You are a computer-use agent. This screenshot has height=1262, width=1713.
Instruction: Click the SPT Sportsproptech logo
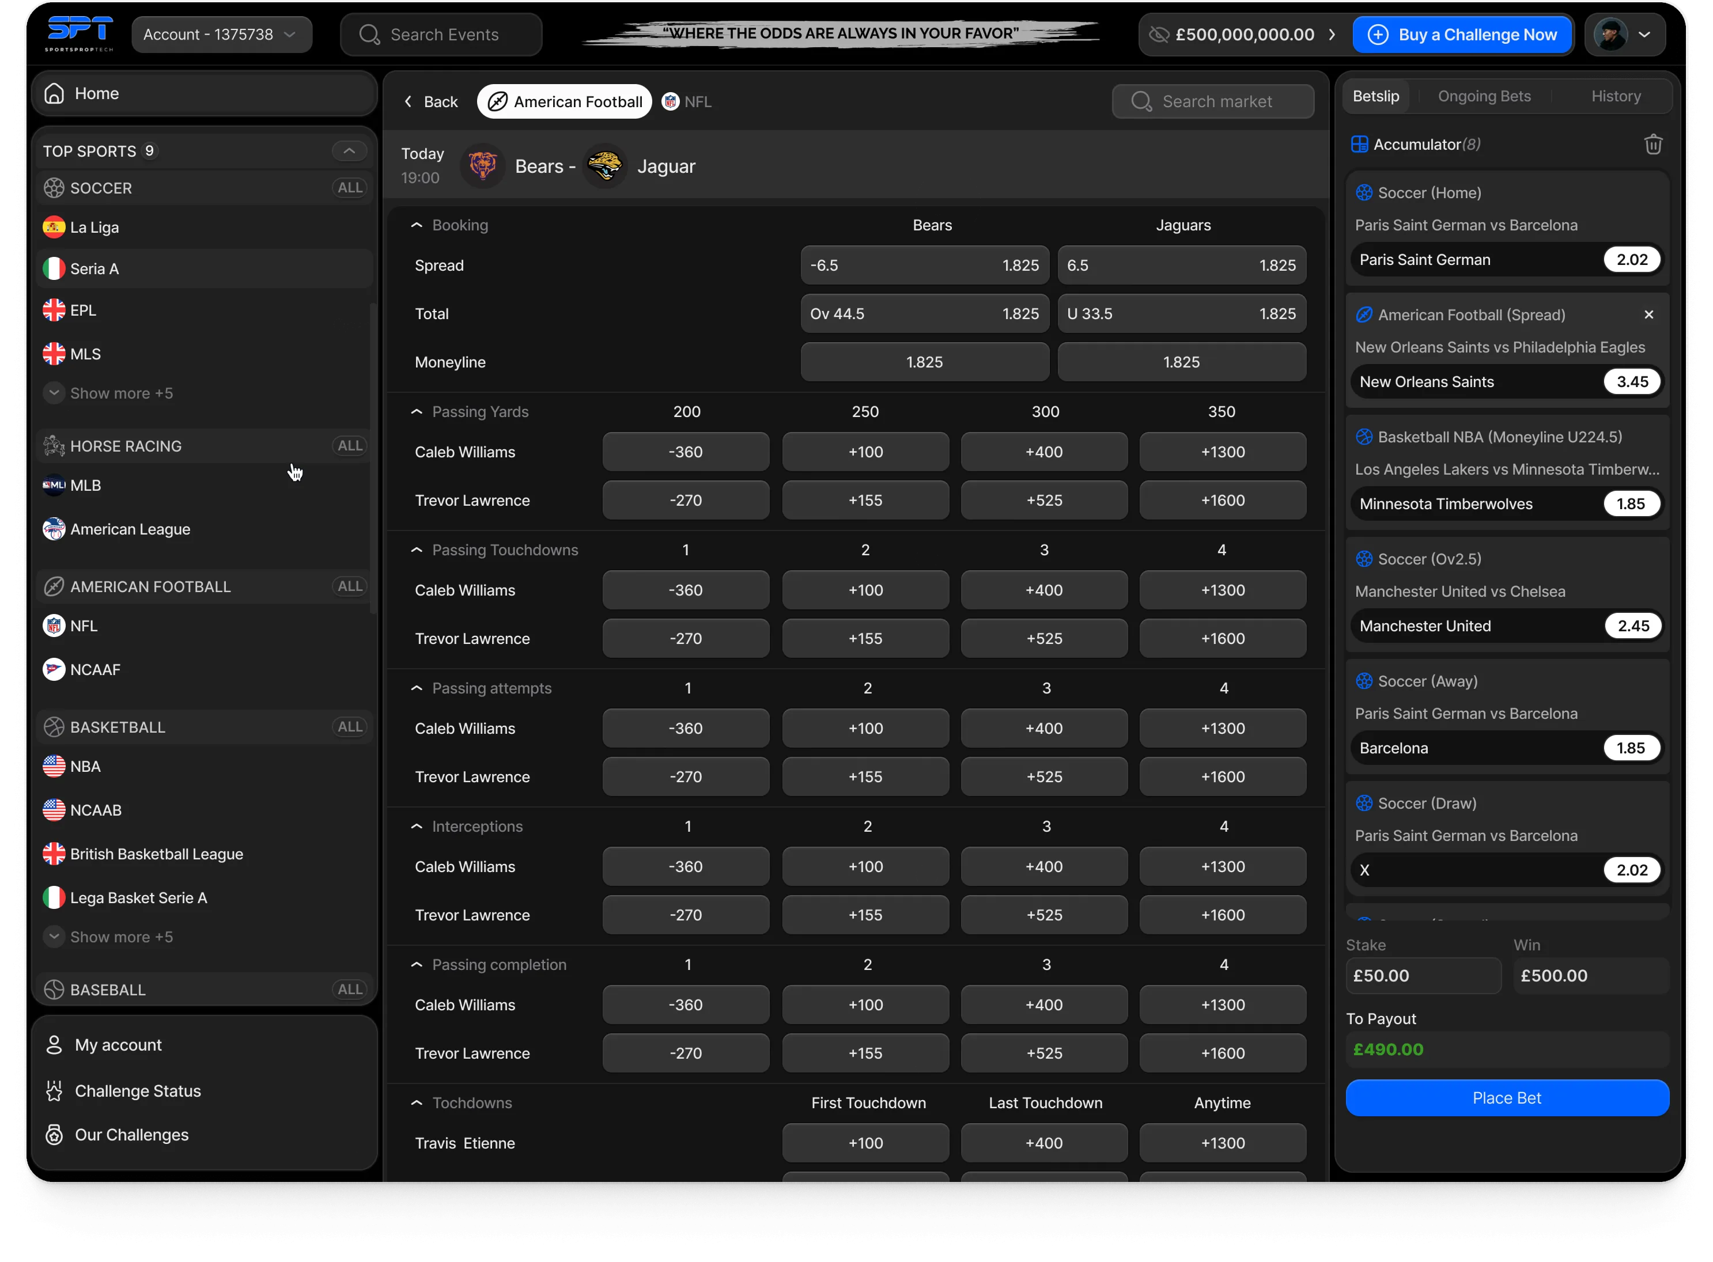click(79, 35)
